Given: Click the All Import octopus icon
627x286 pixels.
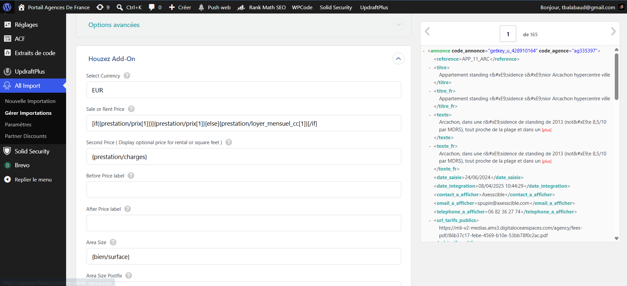Looking at the screenshot, I should pos(7,85).
